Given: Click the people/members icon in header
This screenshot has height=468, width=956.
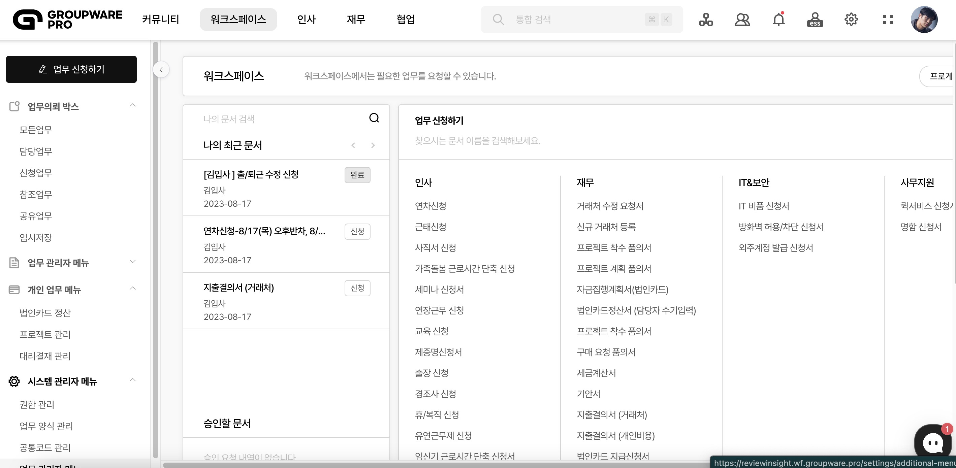Looking at the screenshot, I should [x=742, y=19].
